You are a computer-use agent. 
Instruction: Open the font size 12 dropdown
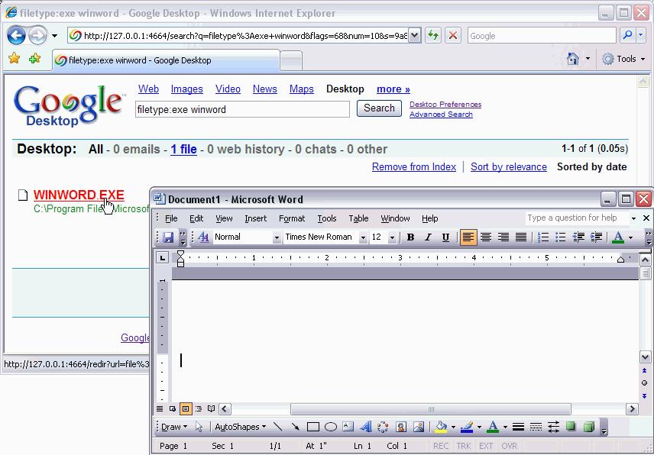(x=392, y=237)
